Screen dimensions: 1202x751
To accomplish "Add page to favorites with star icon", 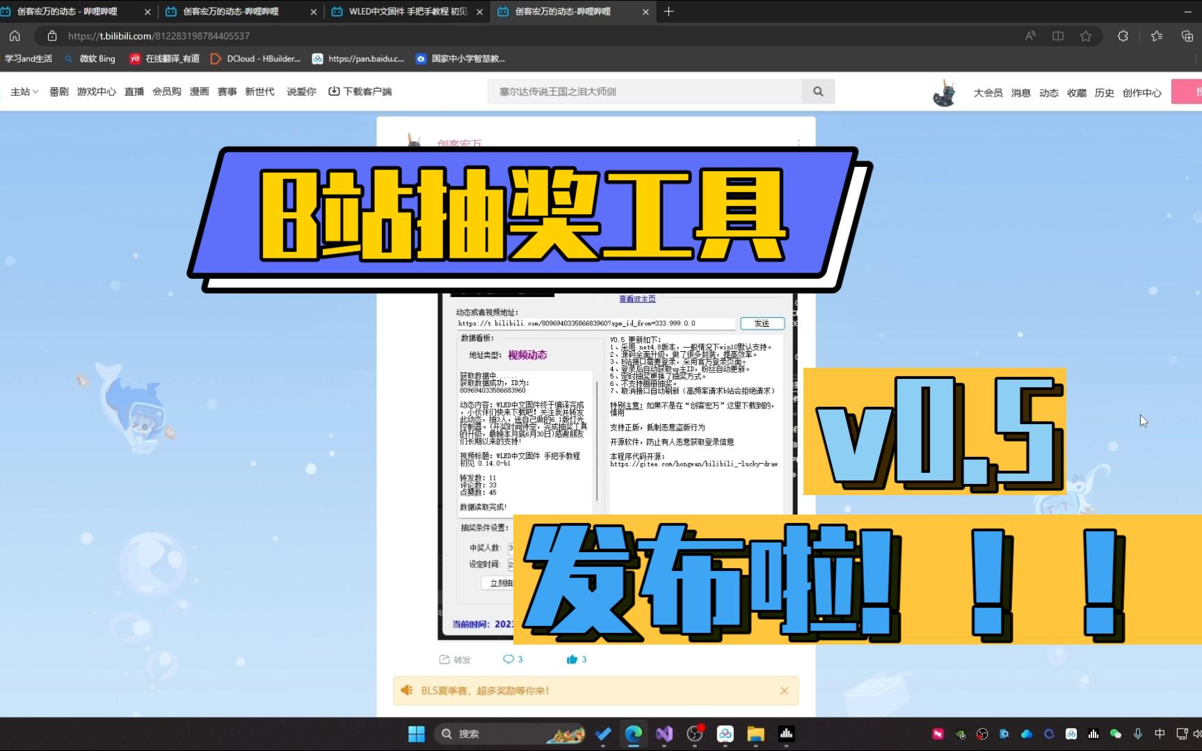I will 1086,35.
